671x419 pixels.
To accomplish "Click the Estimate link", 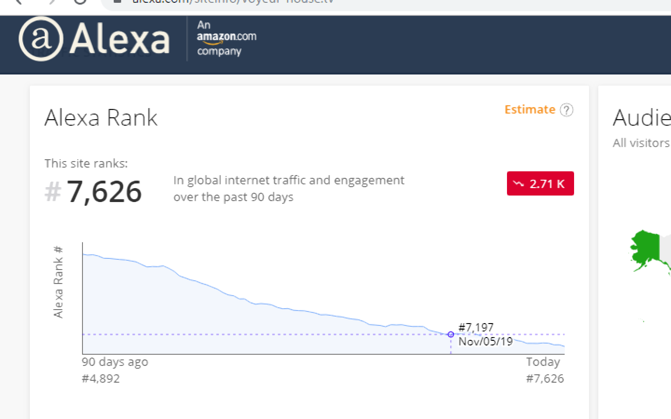I will pyautogui.click(x=530, y=109).
